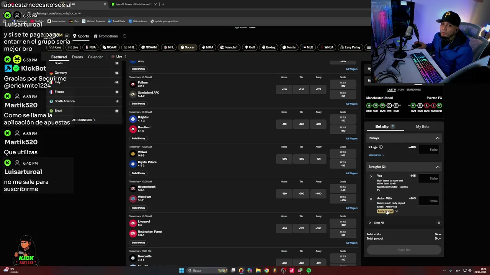Viewport: 490px width, 275px height.
Task: Open the Formula 1 sport chip
Action: click(x=229, y=47)
